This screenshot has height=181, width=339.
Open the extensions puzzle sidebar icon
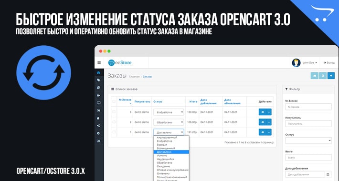(x=98, y=95)
